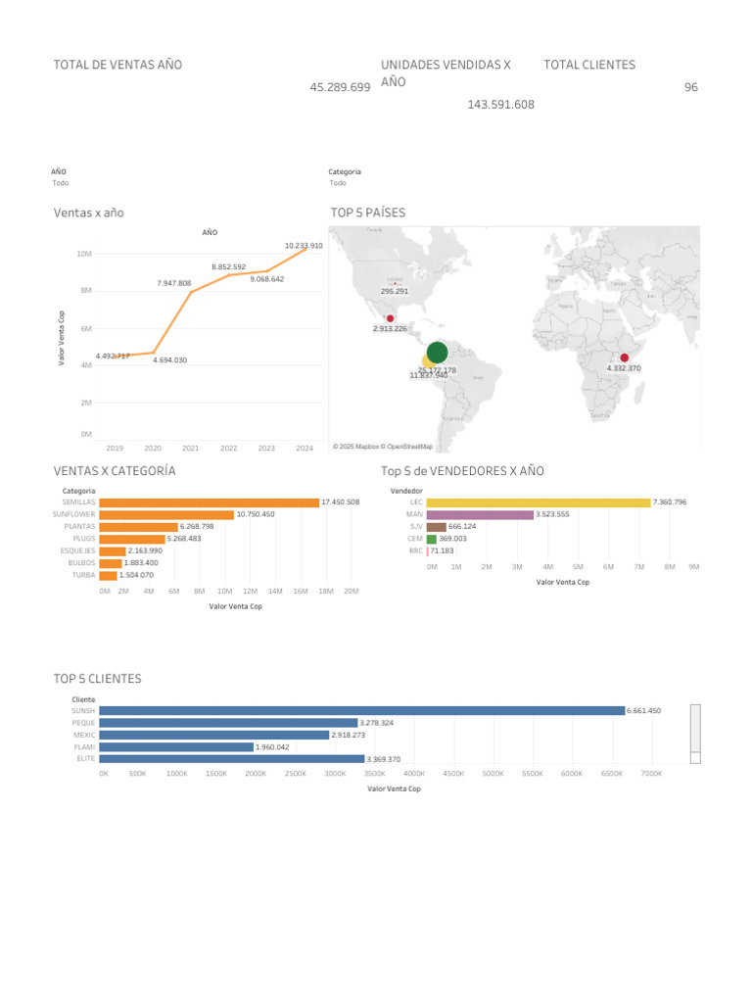Select the green CEM vendor bar

click(432, 540)
